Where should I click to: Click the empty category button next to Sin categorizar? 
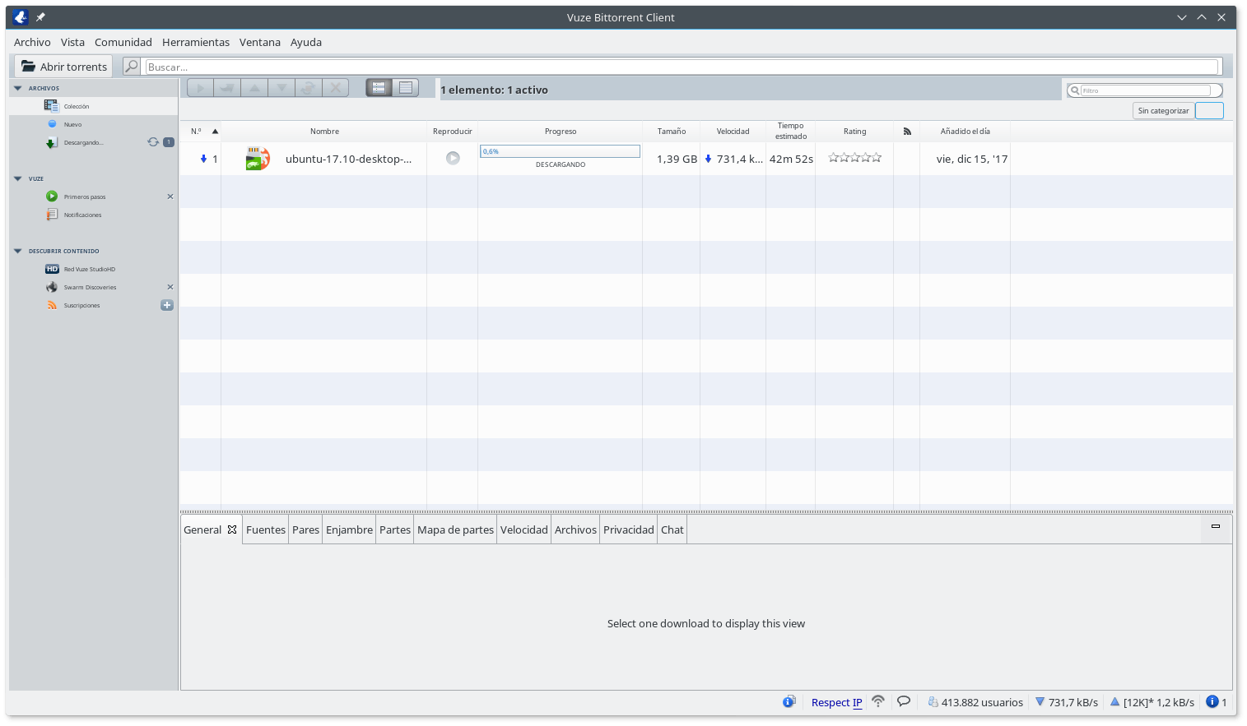pos(1209,111)
